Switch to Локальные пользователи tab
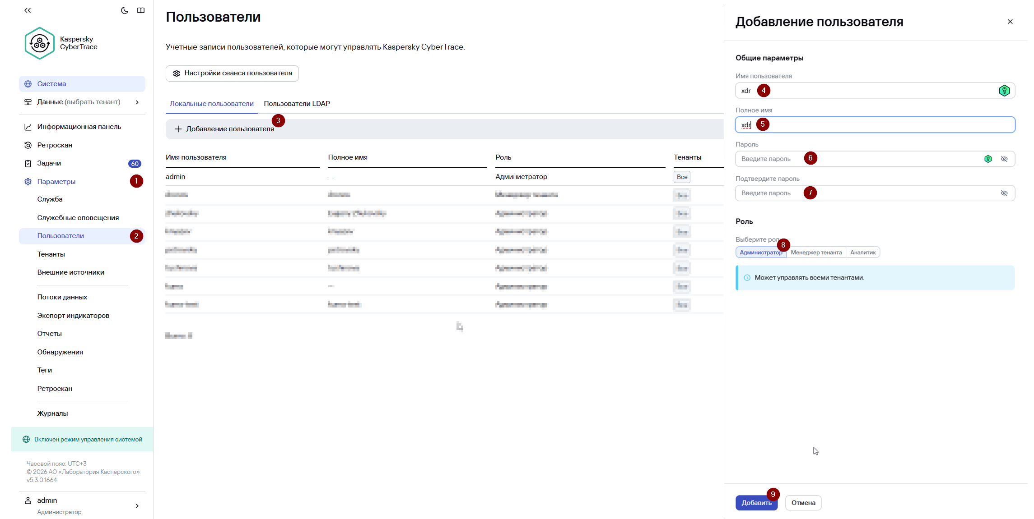The height and width of the screenshot is (519, 1034). click(212, 104)
